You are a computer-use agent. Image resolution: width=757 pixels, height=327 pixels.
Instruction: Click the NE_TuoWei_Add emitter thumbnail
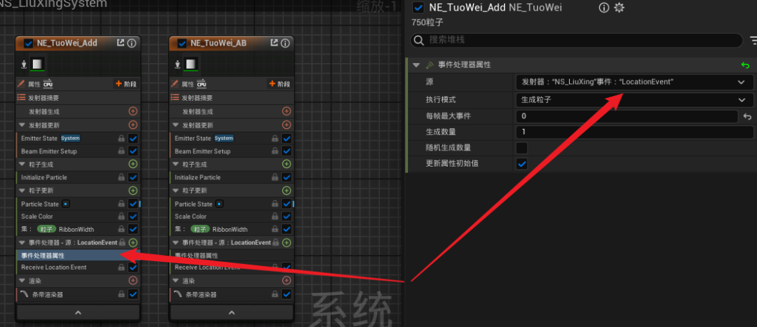[x=37, y=64]
